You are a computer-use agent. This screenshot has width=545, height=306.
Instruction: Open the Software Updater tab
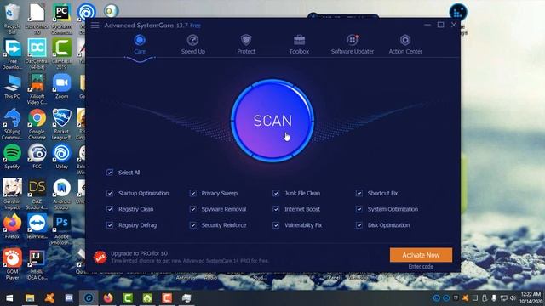click(x=352, y=44)
